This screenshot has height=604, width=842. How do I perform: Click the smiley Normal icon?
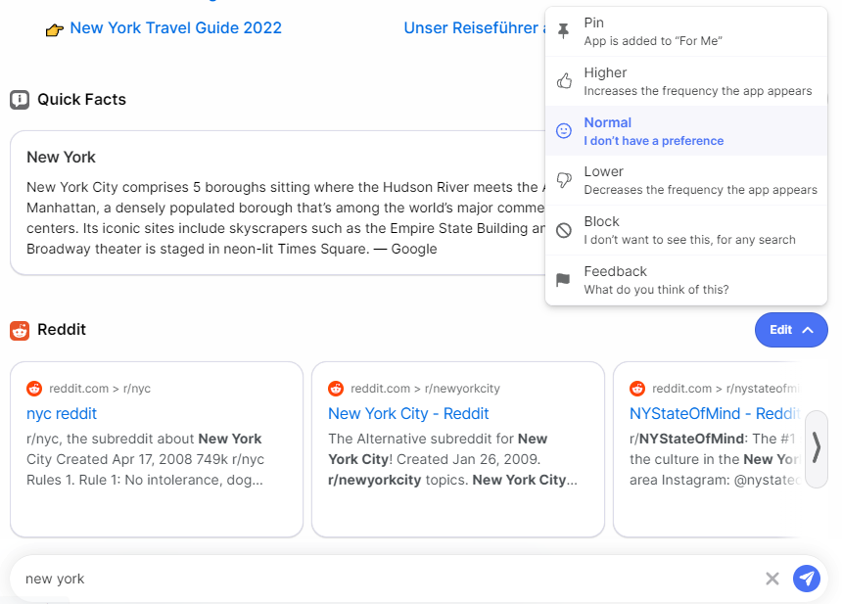564,131
